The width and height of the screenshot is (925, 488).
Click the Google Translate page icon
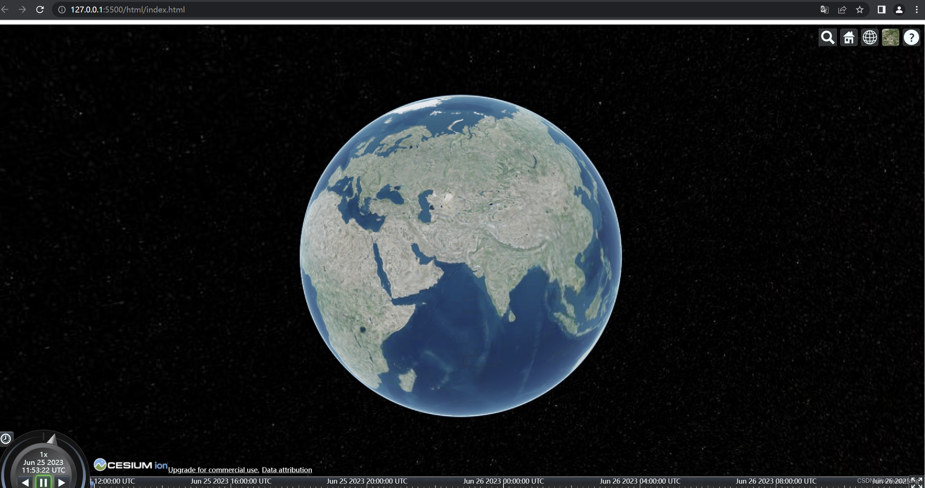824,10
